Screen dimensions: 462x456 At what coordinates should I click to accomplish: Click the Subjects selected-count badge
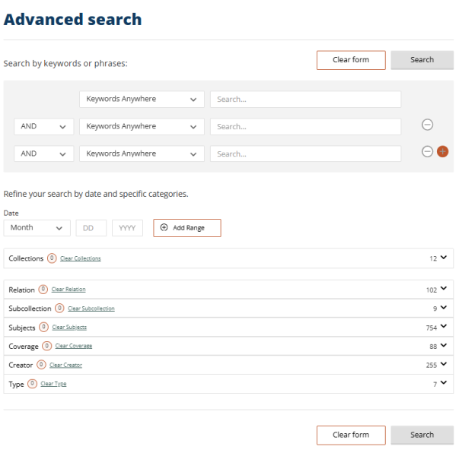(43, 327)
